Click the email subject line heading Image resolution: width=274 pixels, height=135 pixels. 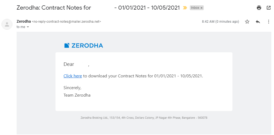pos(98,8)
